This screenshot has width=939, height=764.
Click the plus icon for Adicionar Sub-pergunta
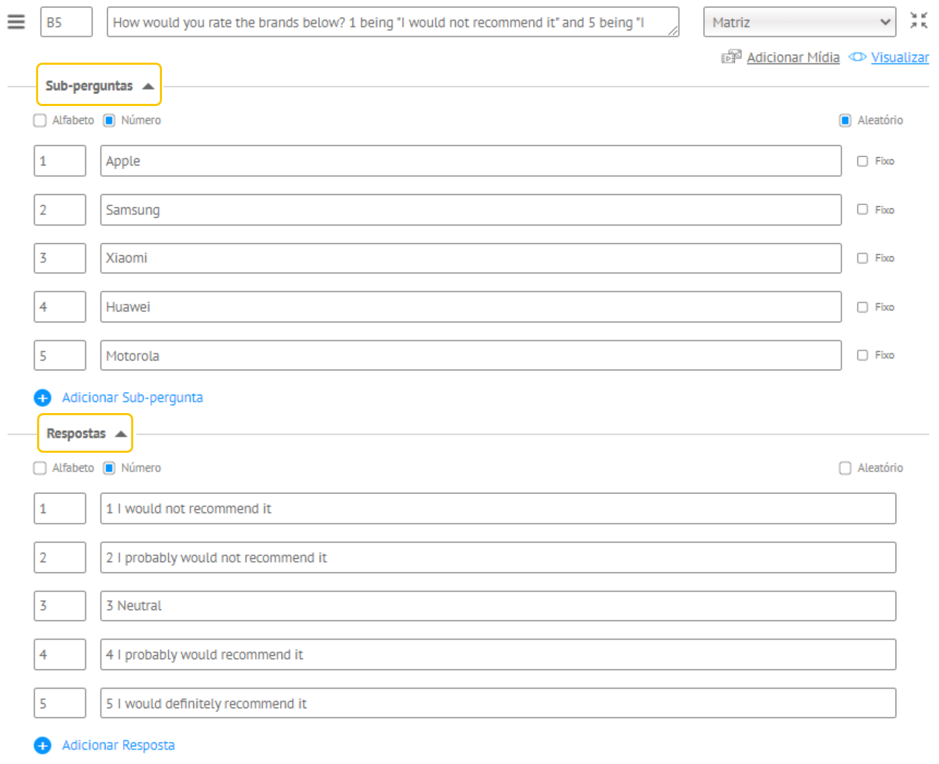[42, 398]
